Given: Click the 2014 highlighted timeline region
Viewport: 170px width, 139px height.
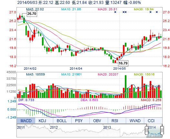Looking at the screenshot, I should (155, 131).
